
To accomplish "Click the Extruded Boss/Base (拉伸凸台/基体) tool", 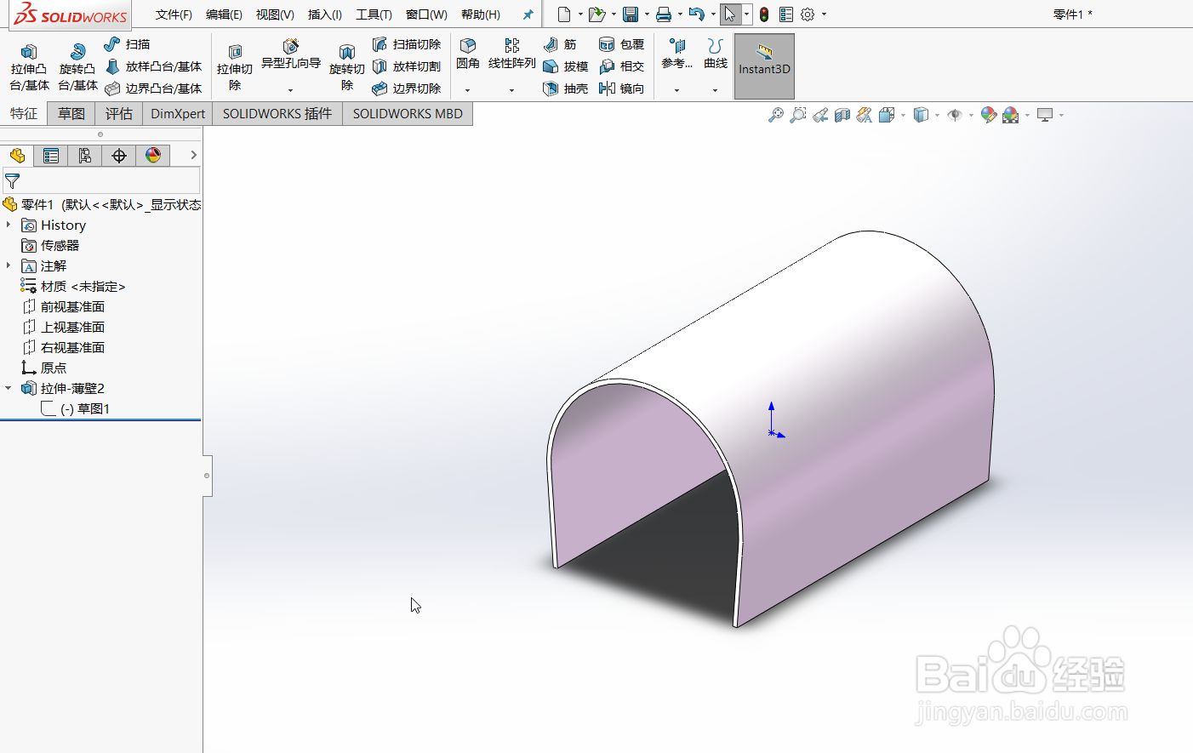I will 29,67.
